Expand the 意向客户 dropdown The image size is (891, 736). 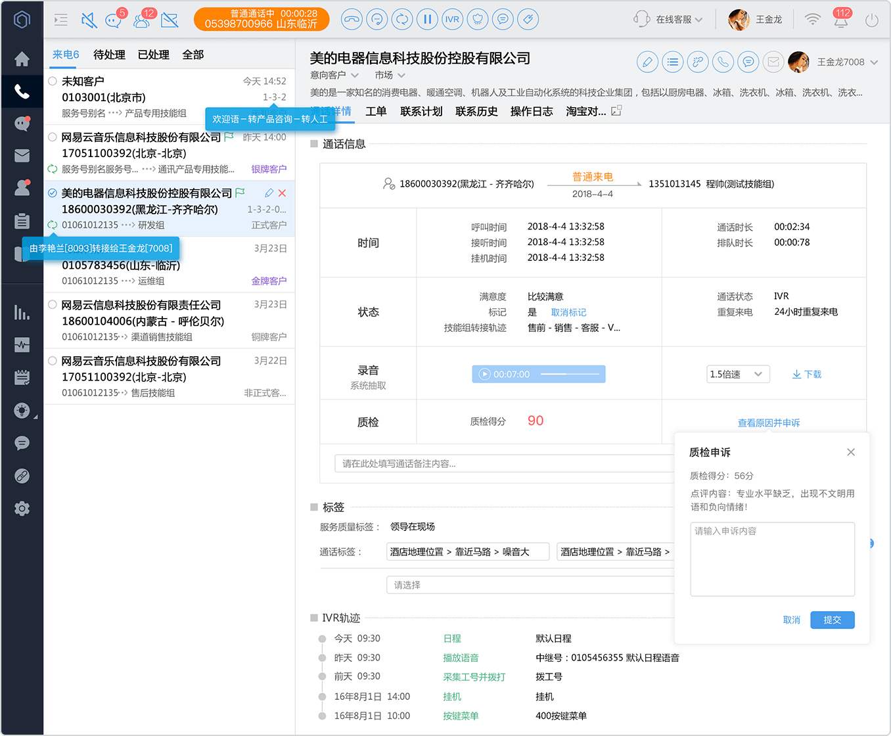334,75
